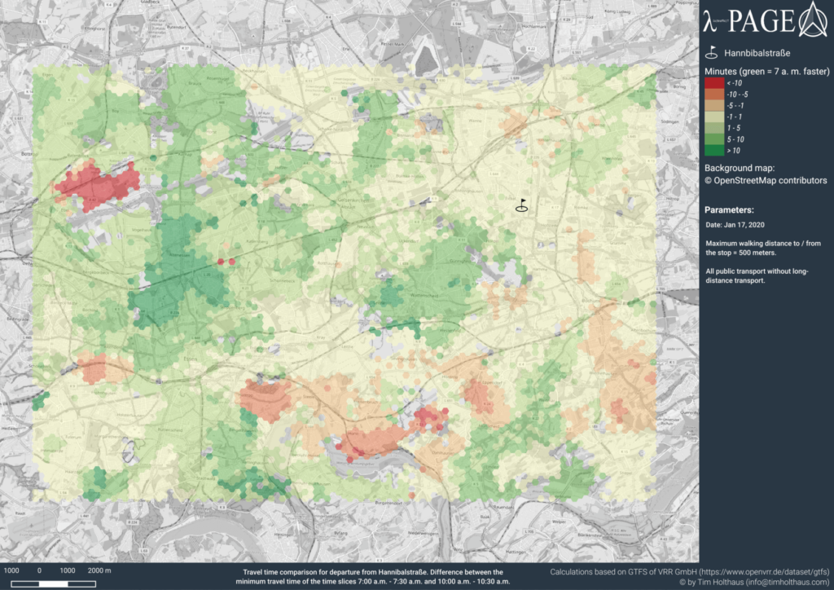834x590 pixels.
Task: Click the lambda PAGE logo text
Action: point(748,20)
